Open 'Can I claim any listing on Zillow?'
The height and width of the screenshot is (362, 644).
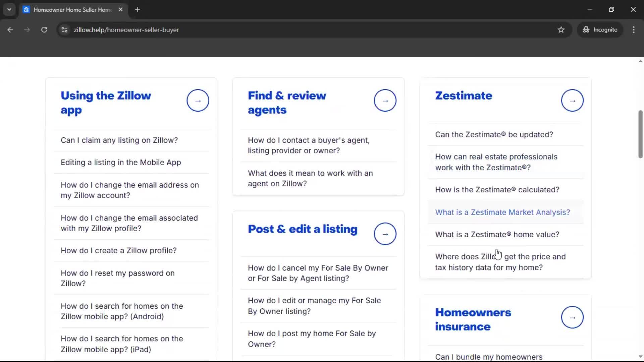click(119, 140)
